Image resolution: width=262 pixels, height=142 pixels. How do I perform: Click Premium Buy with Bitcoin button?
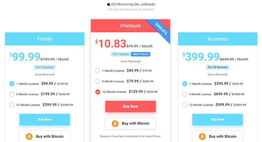click(131, 123)
